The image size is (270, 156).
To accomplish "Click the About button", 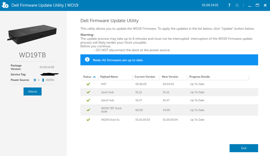I will pos(32,91).
